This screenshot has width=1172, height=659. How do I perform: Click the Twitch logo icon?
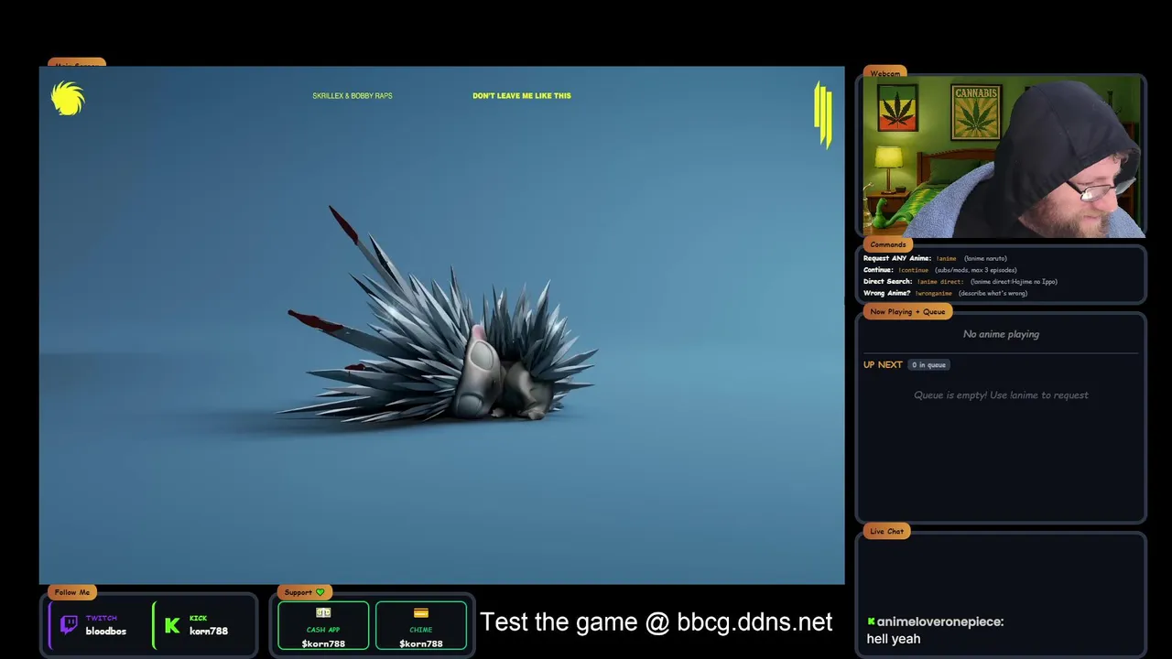click(x=69, y=624)
